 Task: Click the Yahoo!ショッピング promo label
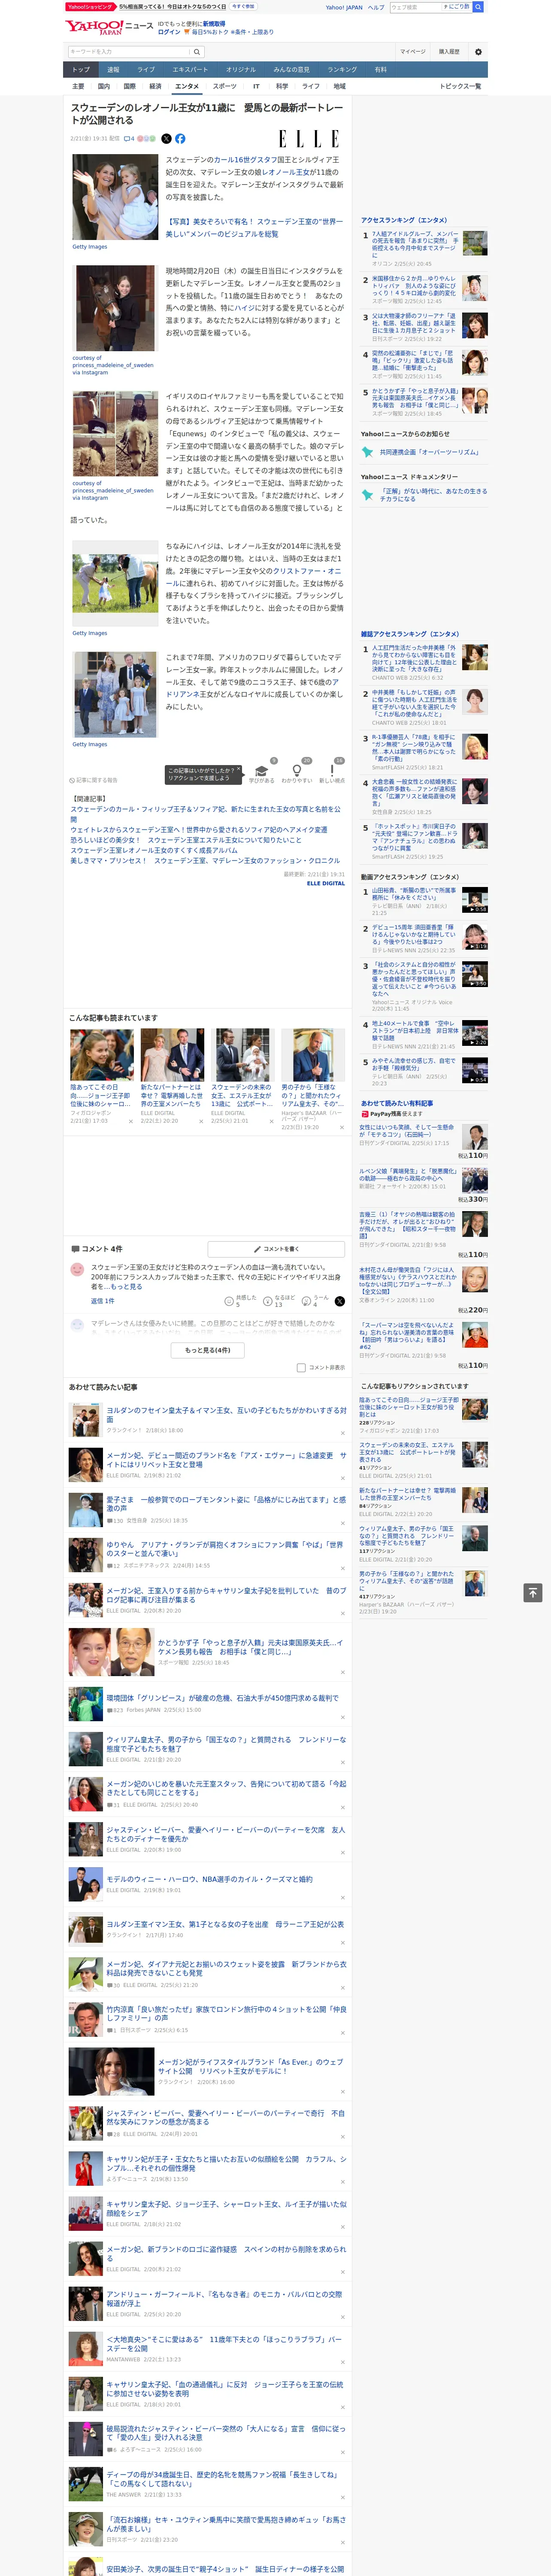pos(91,7)
